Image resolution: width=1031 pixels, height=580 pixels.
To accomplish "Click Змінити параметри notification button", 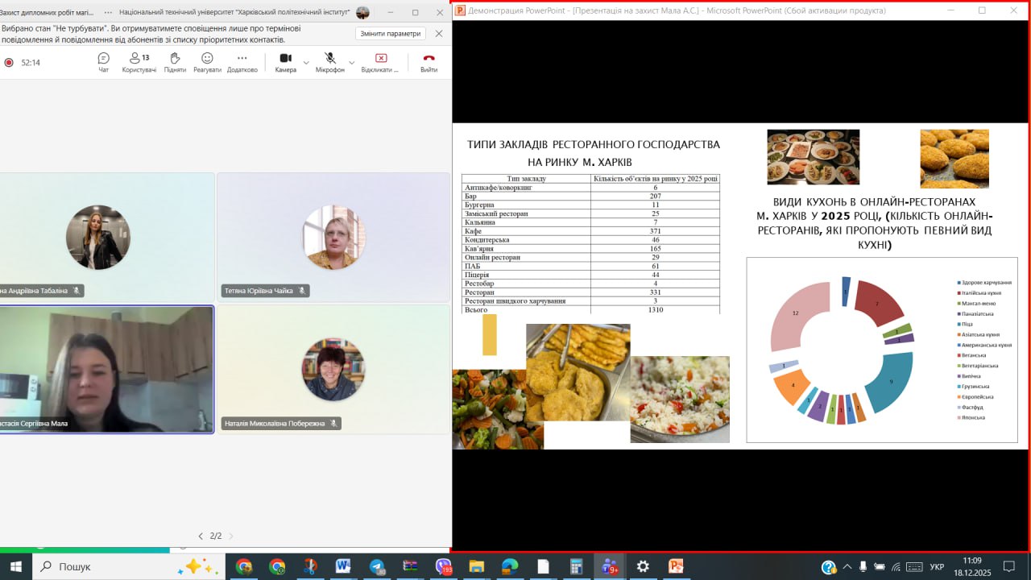I will click(391, 34).
